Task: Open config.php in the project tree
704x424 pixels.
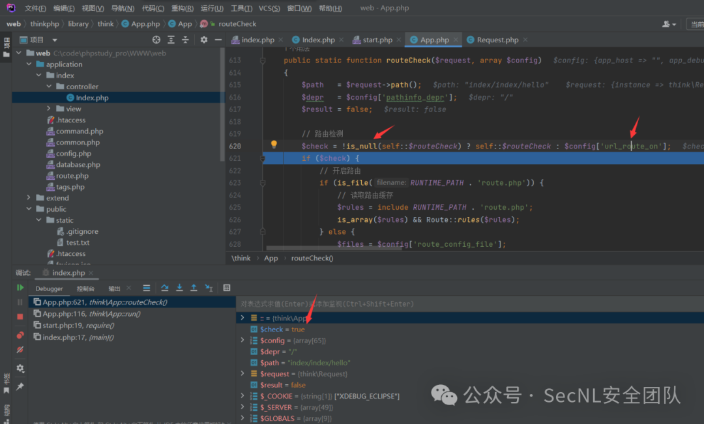Action: coord(74,153)
